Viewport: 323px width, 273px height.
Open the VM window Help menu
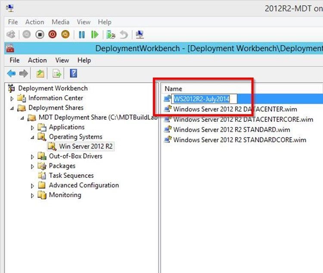click(x=105, y=22)
